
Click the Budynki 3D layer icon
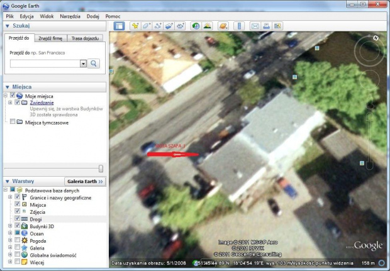coord(25,226)
